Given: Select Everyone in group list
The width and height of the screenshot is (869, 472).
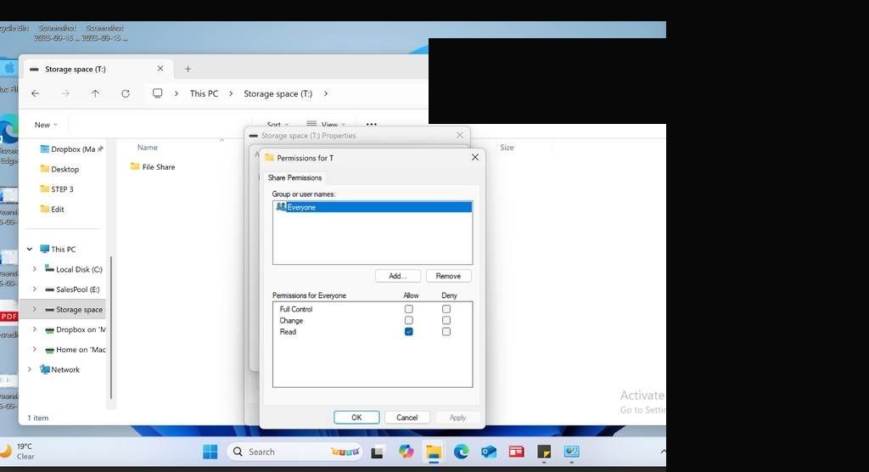Looking at the screenshot, I should (x=373, y=207).
